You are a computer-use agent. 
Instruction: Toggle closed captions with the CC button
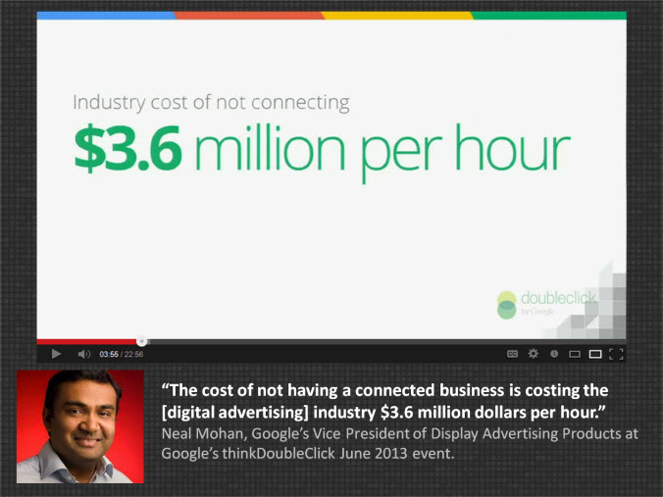[512, 354]
